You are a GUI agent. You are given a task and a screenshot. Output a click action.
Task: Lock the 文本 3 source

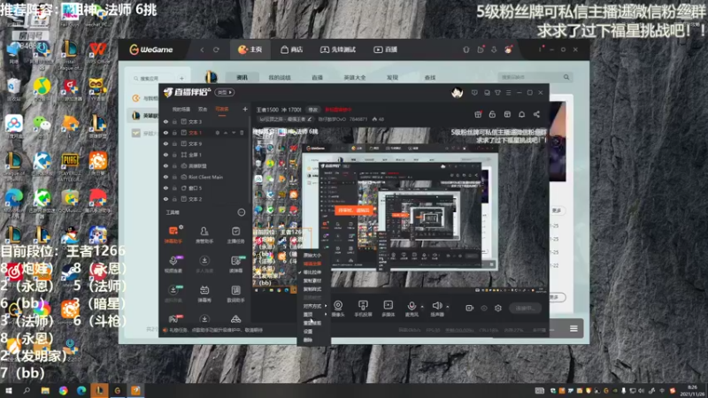tap(174, 122)
